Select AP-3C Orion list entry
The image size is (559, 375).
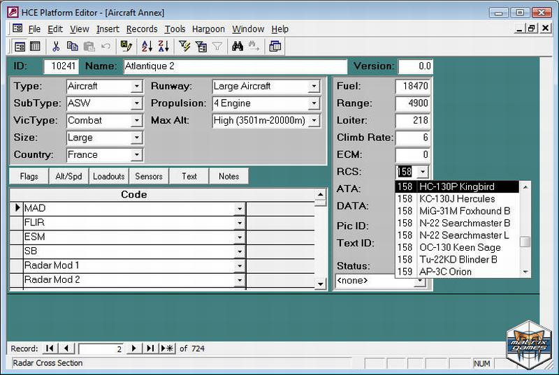click(x=457, y=272)
